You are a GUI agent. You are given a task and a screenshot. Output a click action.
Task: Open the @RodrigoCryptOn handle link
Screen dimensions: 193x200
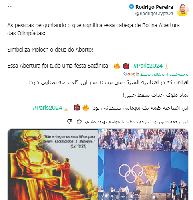click(x=154, y=14)
